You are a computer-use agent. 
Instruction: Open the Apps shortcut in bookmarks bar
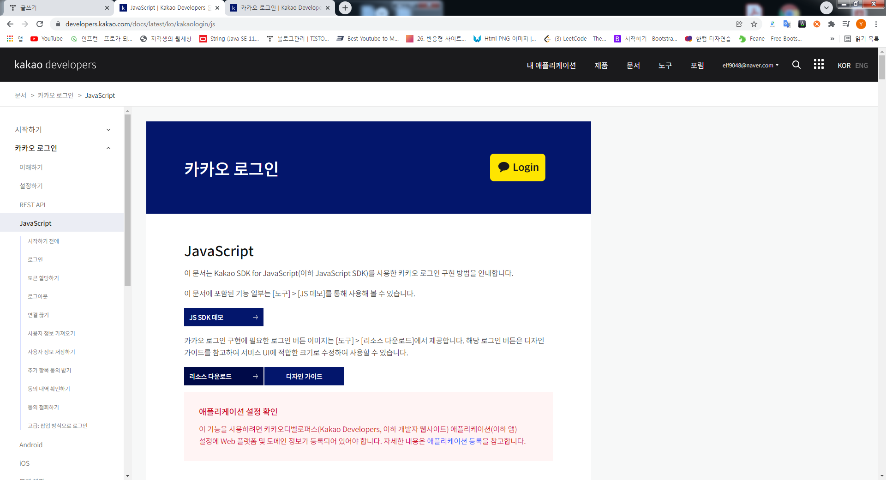(x=14, y=39)
